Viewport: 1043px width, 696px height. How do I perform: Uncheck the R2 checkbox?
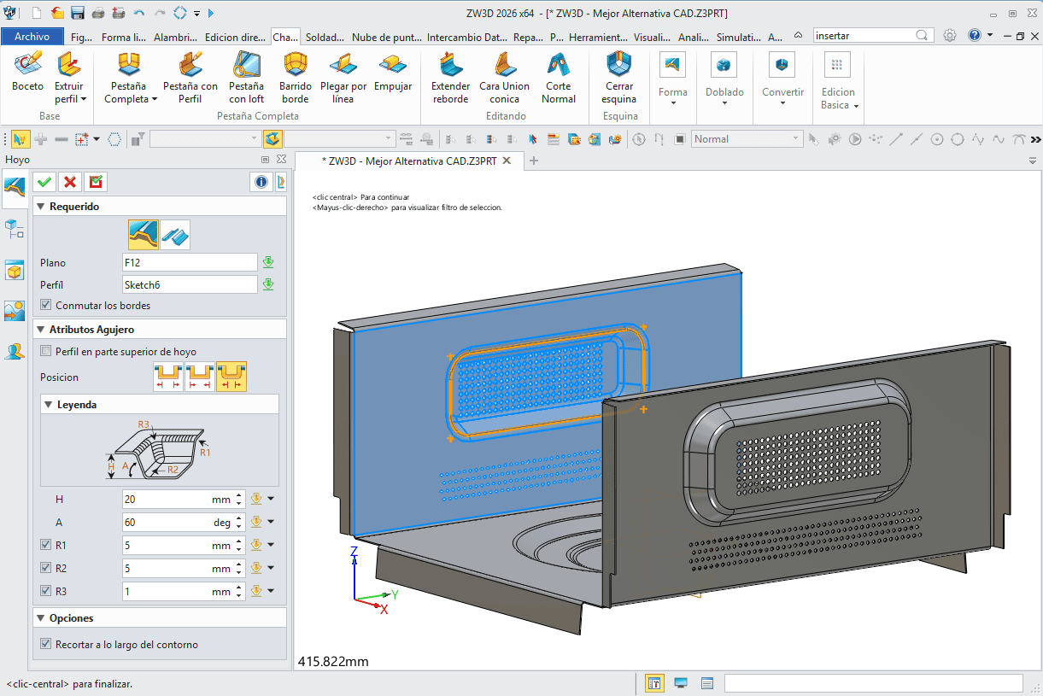pyautogui.click(x=46, y=568)
